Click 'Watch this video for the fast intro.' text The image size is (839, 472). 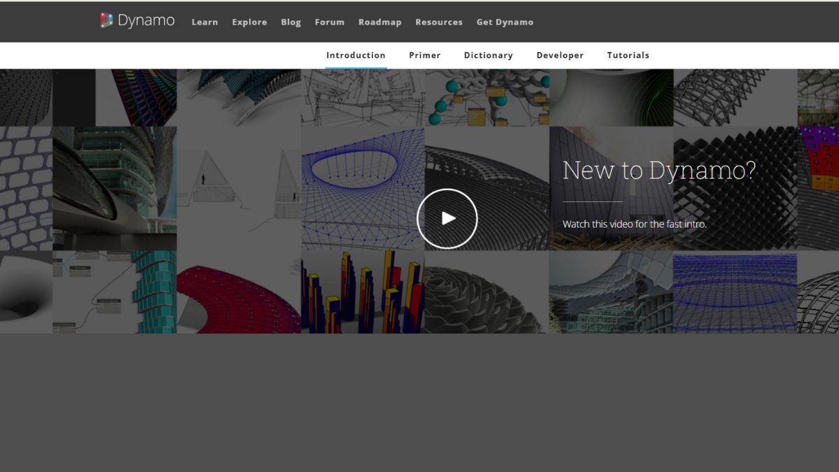coord(635,224)
